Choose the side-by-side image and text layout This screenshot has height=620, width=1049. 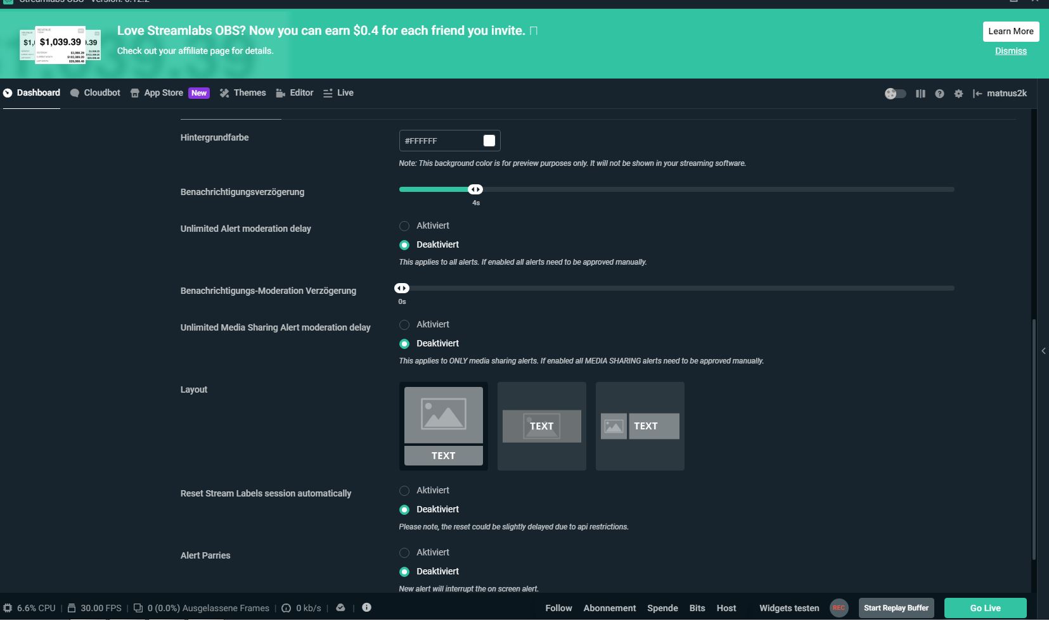point(640,426)
